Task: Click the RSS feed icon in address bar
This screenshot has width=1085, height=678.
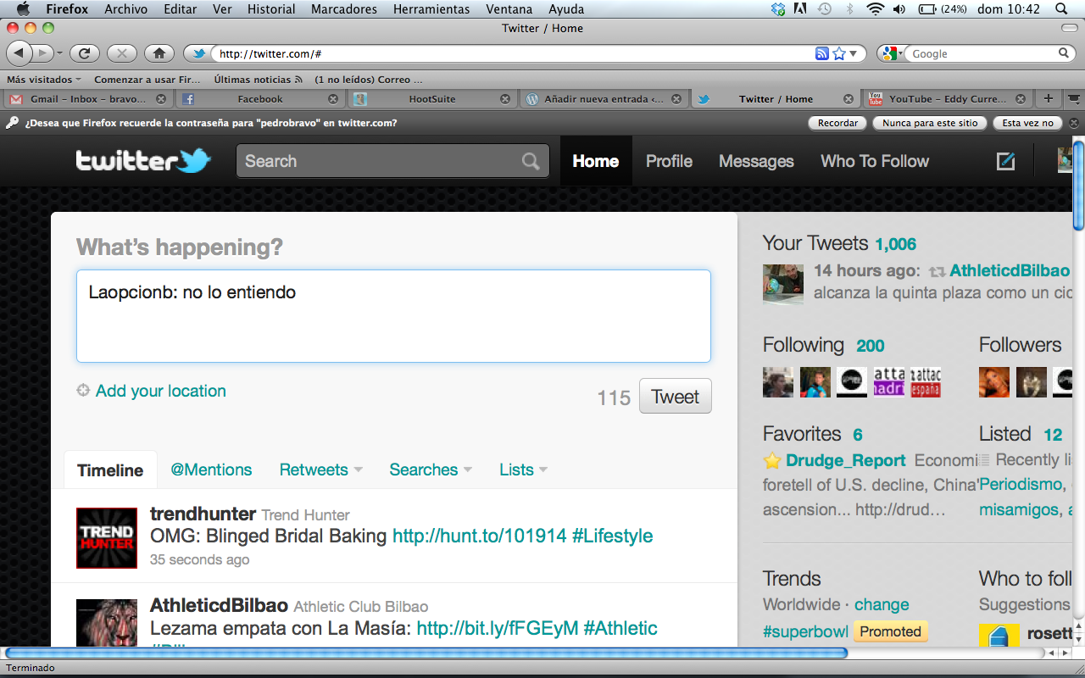Action: pyautogui.click(x=821, y=53)
